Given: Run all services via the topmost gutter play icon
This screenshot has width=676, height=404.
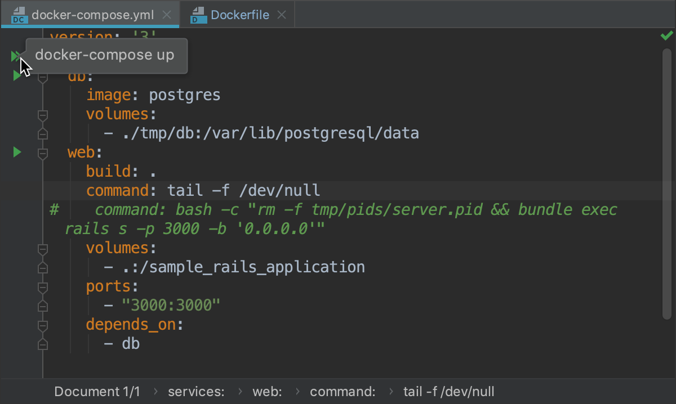Looking at the screenshot, I should (15, 56).
